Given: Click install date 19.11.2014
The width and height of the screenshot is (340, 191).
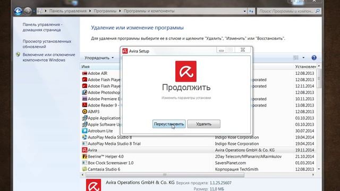Looking at the screenshot, I should pyautogui.click(x=304, y=150).
